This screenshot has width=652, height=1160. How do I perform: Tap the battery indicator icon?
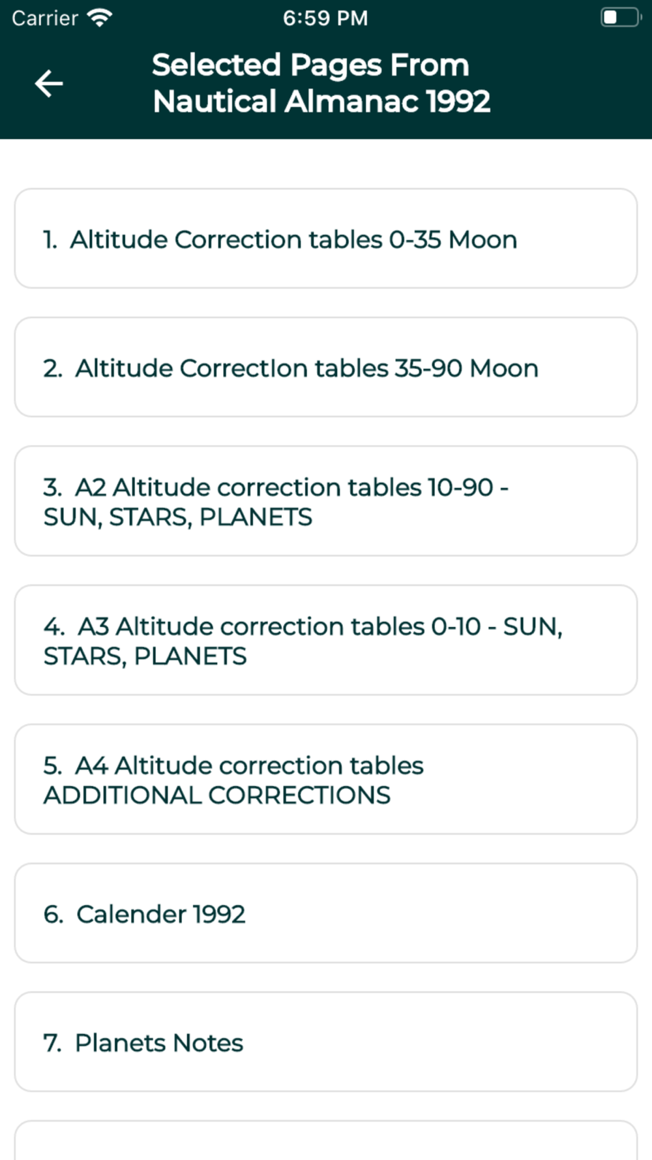tap(620, 18)
